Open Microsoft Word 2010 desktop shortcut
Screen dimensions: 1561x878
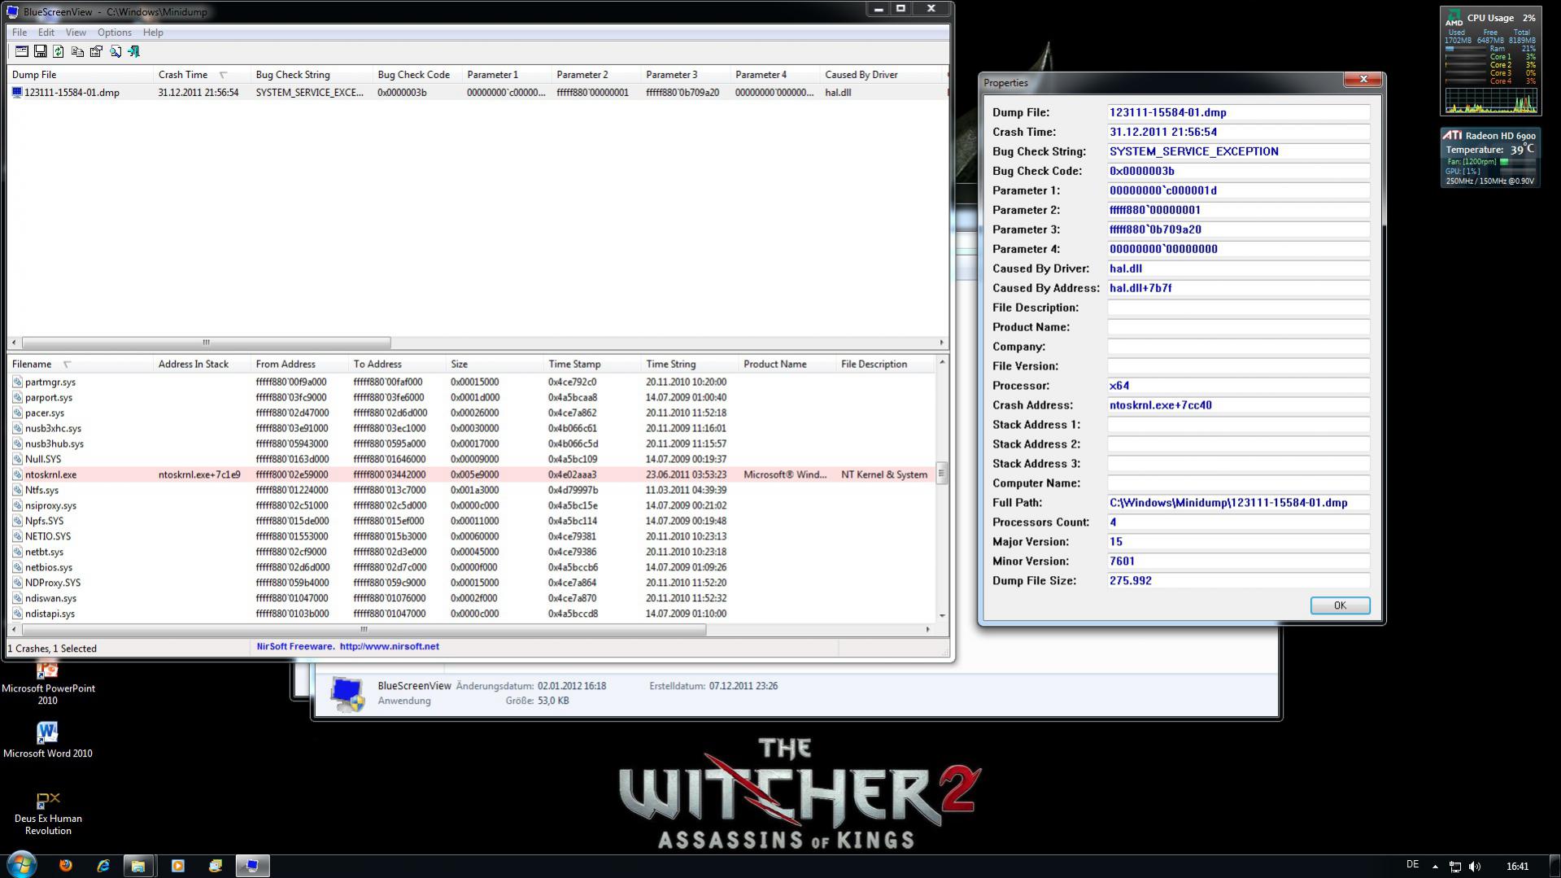click(48, 740)
